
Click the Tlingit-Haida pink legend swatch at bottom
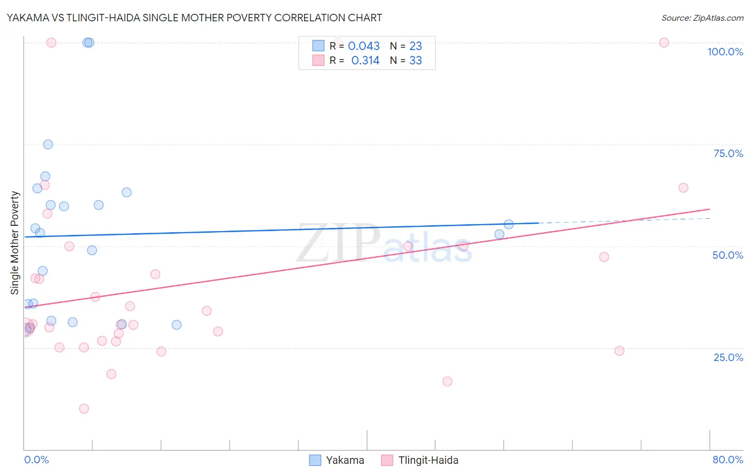387,460
